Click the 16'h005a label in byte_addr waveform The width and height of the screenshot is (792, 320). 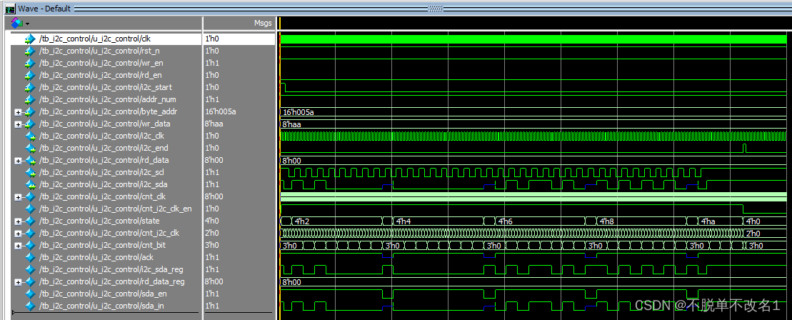coord(298,111)
